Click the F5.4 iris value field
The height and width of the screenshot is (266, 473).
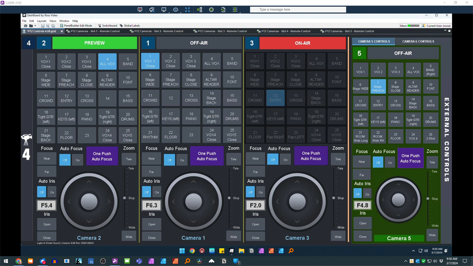coord(47,205)
